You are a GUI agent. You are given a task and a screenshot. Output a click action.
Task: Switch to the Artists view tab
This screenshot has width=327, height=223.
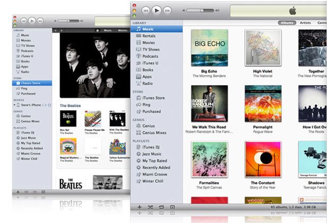point(305,23)
